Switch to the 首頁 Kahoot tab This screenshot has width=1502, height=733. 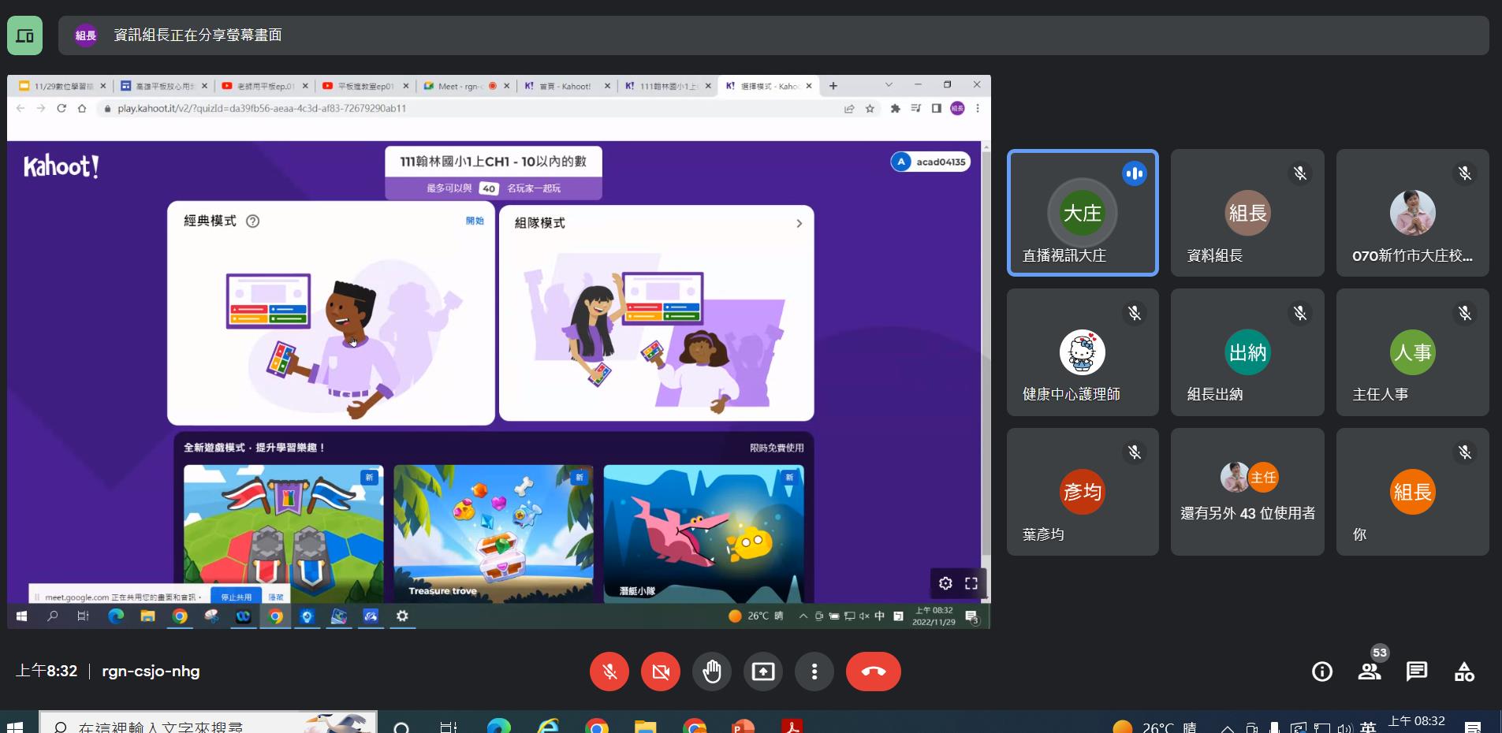point(565,86)
